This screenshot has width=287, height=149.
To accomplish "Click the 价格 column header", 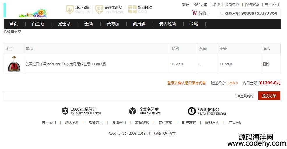I will click(175, 49).
